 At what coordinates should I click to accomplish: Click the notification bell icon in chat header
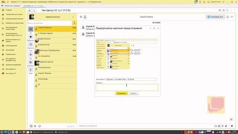click(x=228, y=17)
